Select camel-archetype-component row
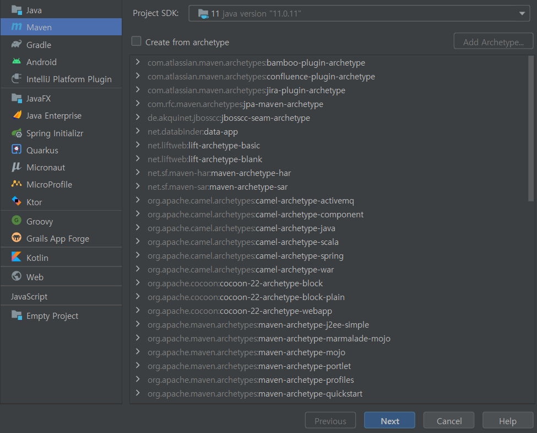 pos(329,215)
